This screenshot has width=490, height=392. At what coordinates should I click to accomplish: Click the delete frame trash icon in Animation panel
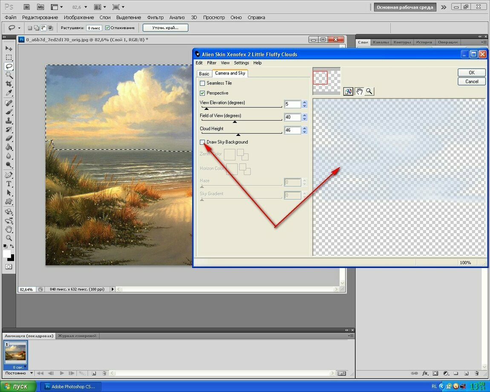click(104, 373)
